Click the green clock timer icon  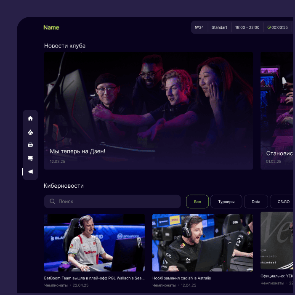click(x=269, y=28)
